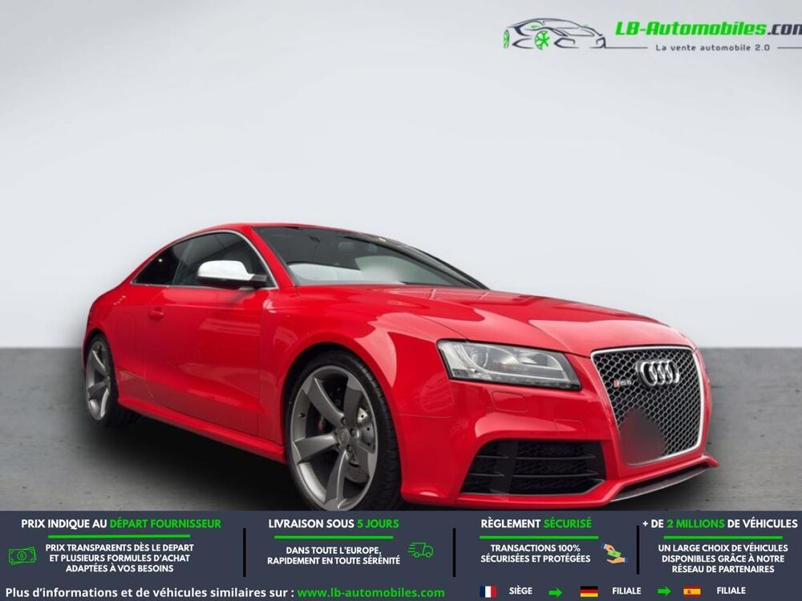This screenshot has width=802, height=601.
Task: Click the FILIALE label next to Spanish flag
Action: pos(731,591)
